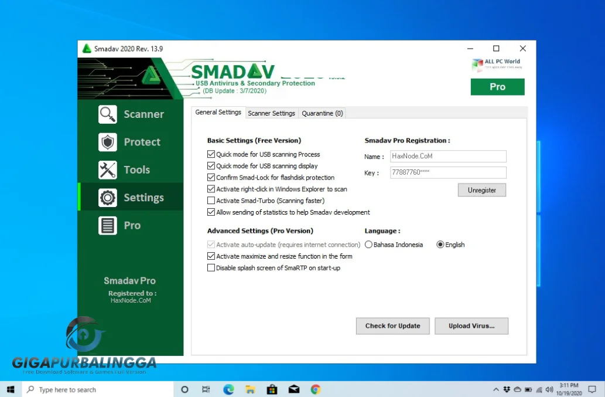Select the Settings gear icon
Screen dimensions: 605x397
pos(108,198)
